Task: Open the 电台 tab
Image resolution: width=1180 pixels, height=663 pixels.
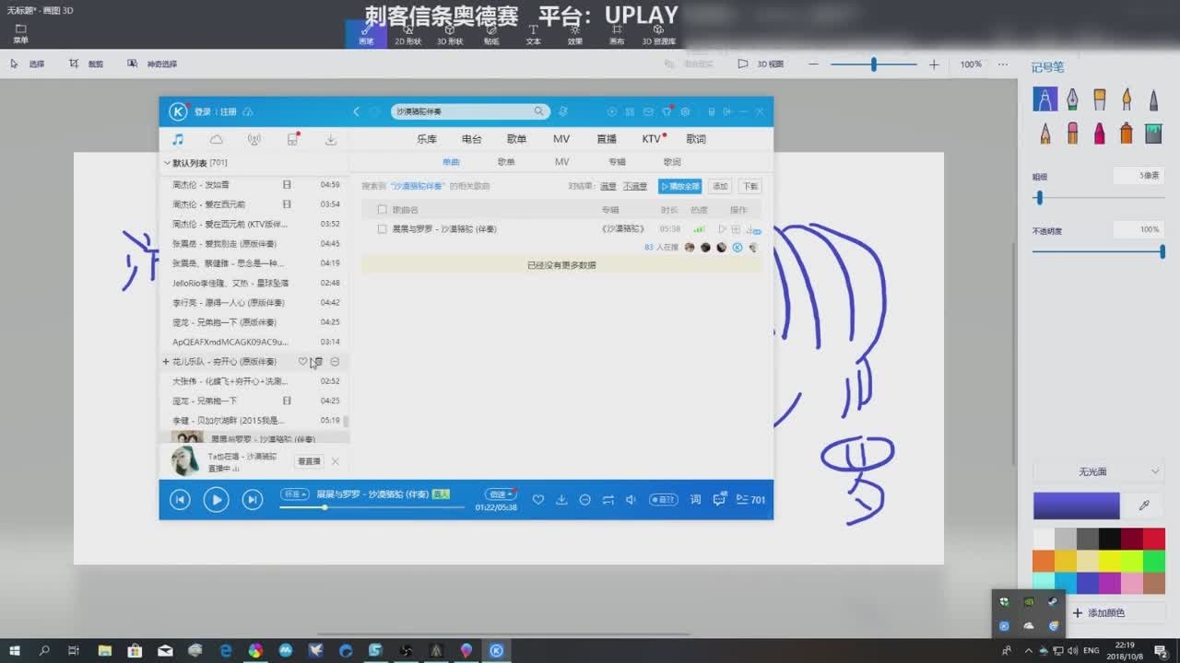Action: pos(472,139)
